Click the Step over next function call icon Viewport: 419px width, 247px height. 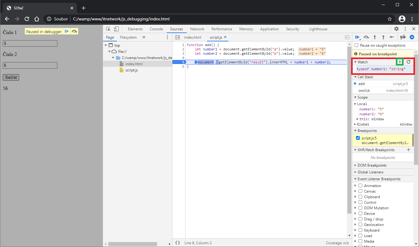(366, 37)
